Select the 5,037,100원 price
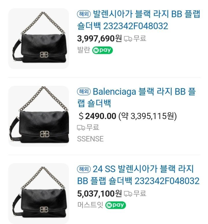Image resolution: width=208 pixels, height=224 pixels. point(99,193)
